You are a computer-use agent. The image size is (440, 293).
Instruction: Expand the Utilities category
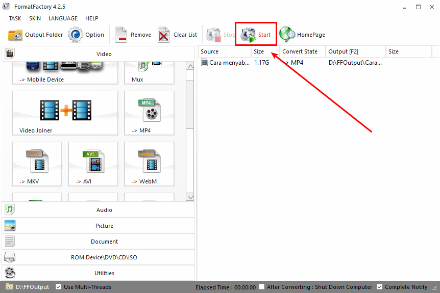pyautogui.click(x=98, y=273)
